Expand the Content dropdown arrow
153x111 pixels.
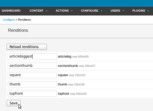tap(47, 11)
